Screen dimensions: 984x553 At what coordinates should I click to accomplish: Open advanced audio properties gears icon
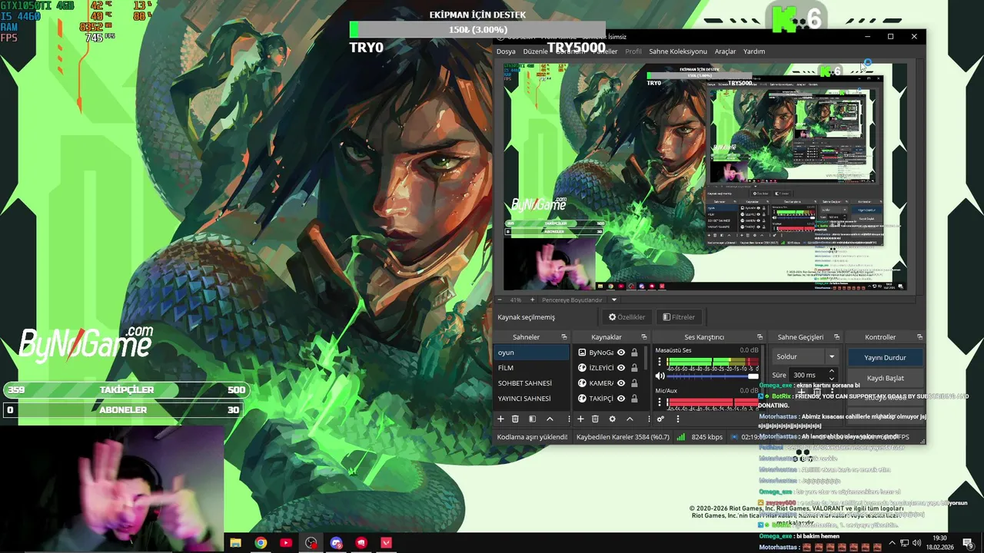(660, 419)
